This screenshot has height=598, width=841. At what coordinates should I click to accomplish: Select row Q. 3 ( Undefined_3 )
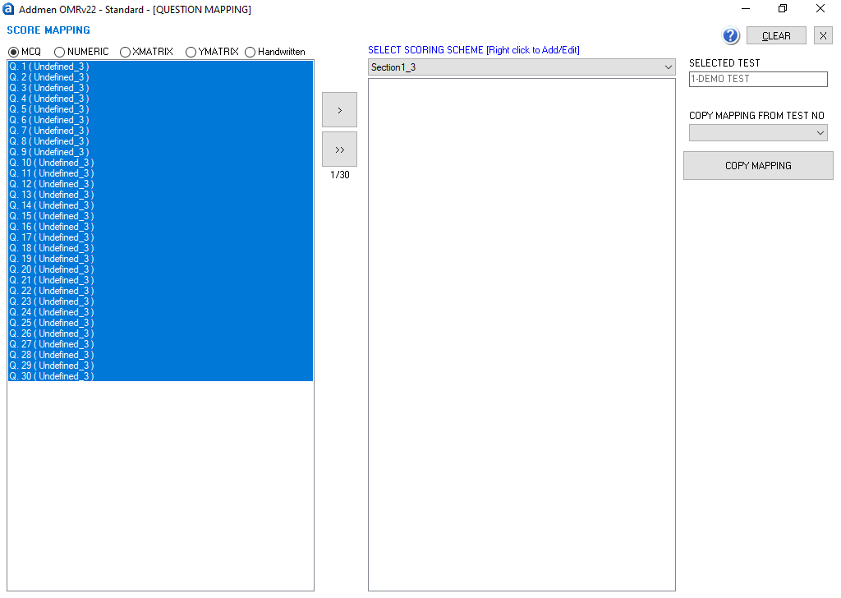tap(160, 88)
